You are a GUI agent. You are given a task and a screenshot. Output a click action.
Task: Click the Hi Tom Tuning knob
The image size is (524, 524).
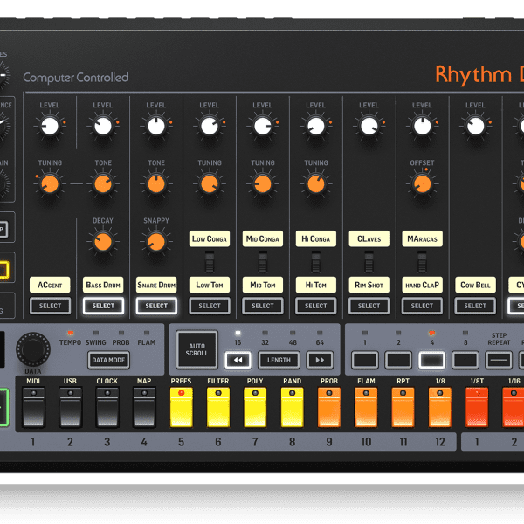pyautogui.click(x=316, y=184)
